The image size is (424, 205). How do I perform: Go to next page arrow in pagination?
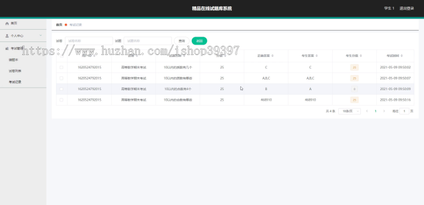point(384,111)
